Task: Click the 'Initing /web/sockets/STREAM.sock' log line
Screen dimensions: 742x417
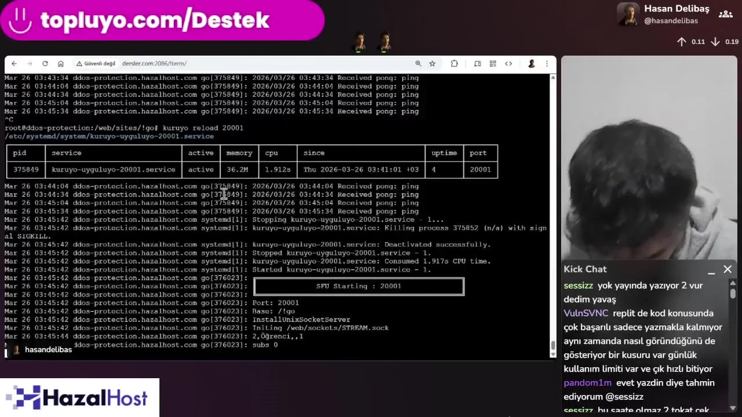Action: (x=320, y=328)
